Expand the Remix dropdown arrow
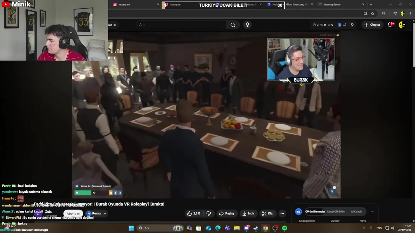Screen dimensions: 415x233 (x=105, y=214)
